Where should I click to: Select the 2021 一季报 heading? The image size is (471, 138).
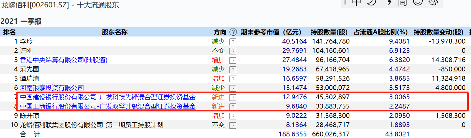(21, 21)
